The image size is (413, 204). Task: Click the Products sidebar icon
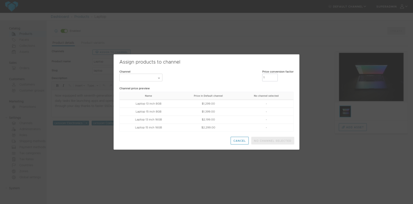pyautogui.click(x=14, y=34)
